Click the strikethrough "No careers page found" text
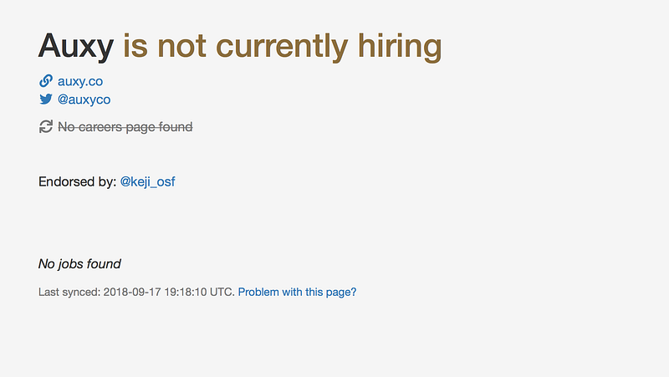Image resolution: width=669 pixels, height=377 pixels. [x=125, y=127]
